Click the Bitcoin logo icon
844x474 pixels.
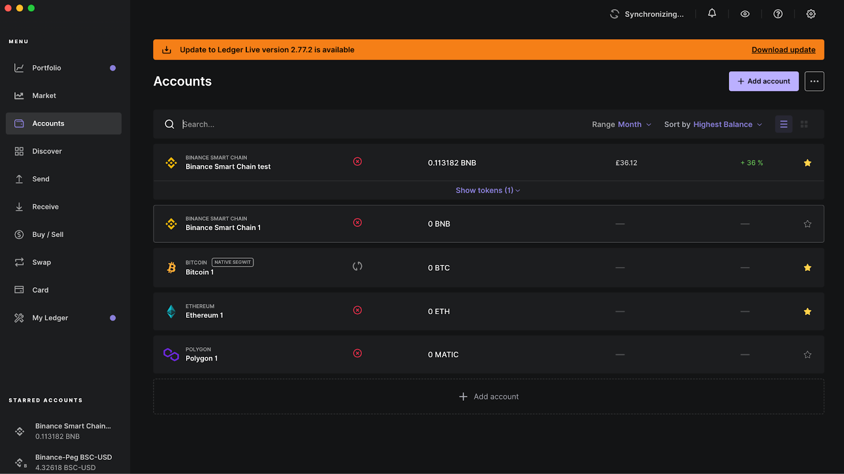click(x=171, y=268)
